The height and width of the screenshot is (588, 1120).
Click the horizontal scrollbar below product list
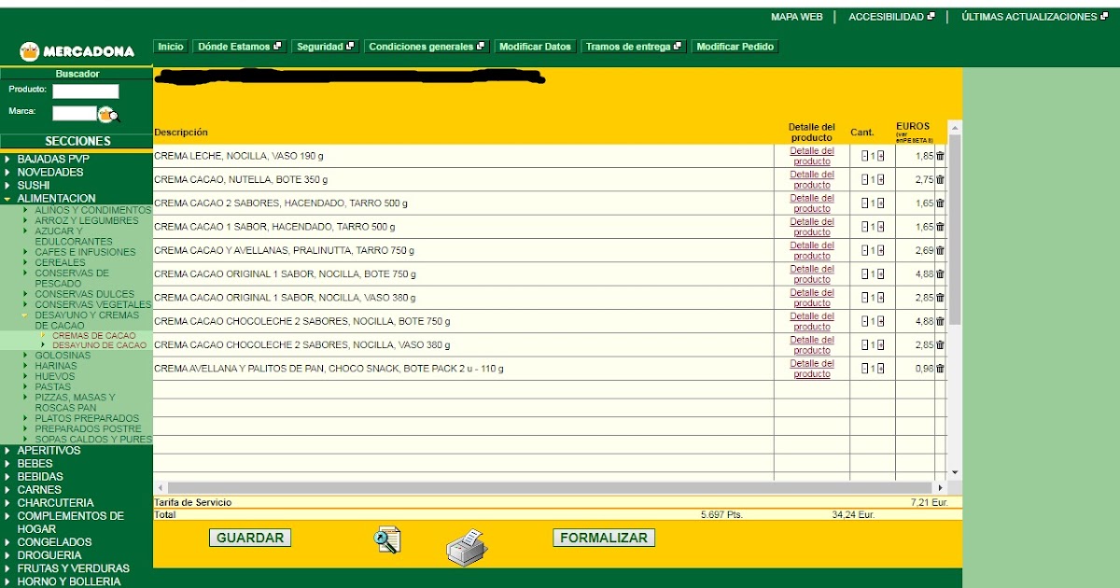coord(550,487)
